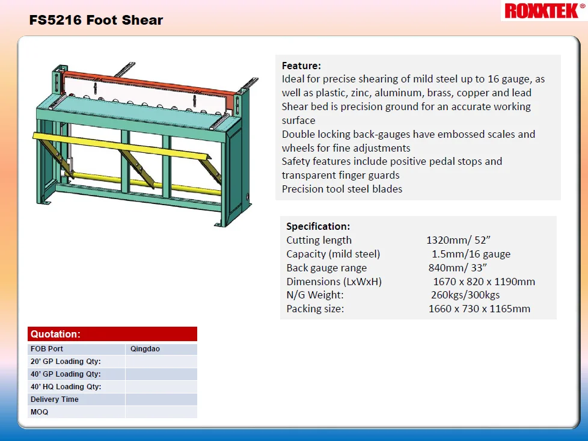Click the empty value cell beside 20' GP Loading Qty

tap(162, 362)
